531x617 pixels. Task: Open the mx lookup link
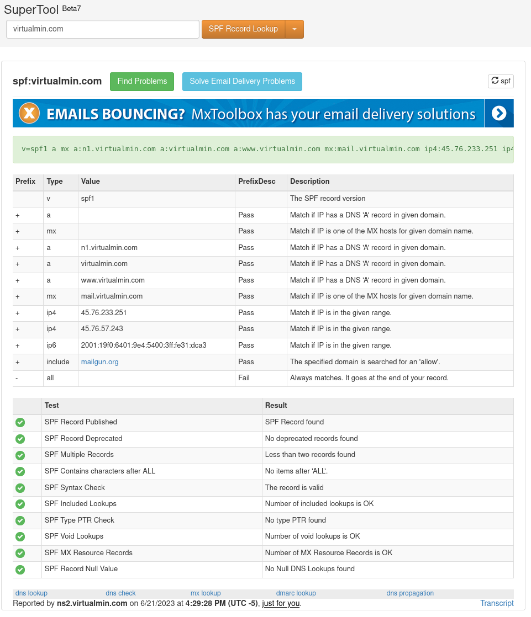pos(205,593)
